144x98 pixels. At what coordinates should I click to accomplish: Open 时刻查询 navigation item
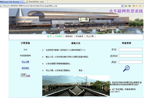[x=80, y=37]
